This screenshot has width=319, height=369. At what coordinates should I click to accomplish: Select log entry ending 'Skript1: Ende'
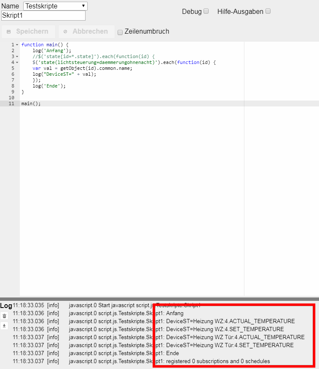click(x=96, y=353)
